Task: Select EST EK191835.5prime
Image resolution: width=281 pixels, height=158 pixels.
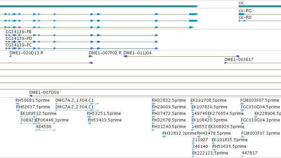Action: pyautogui.click(x=229, y=140)
